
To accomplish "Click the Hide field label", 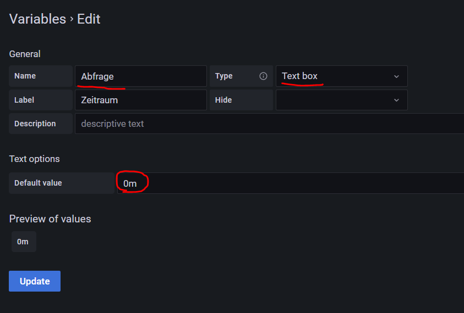I will (x=223, y=100).
